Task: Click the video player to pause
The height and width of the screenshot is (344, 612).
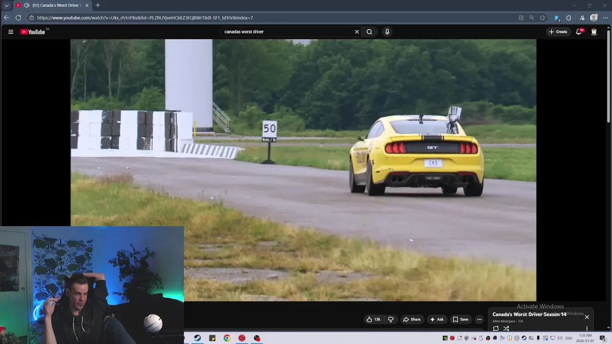Action: coord(303,170)
